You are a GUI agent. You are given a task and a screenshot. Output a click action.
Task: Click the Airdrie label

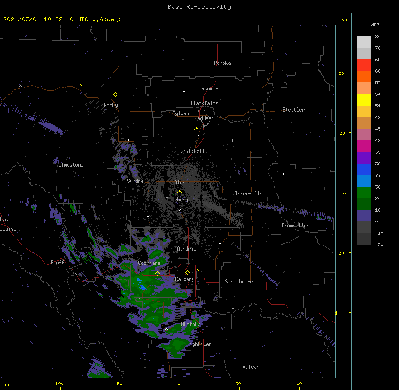point(187,249)
